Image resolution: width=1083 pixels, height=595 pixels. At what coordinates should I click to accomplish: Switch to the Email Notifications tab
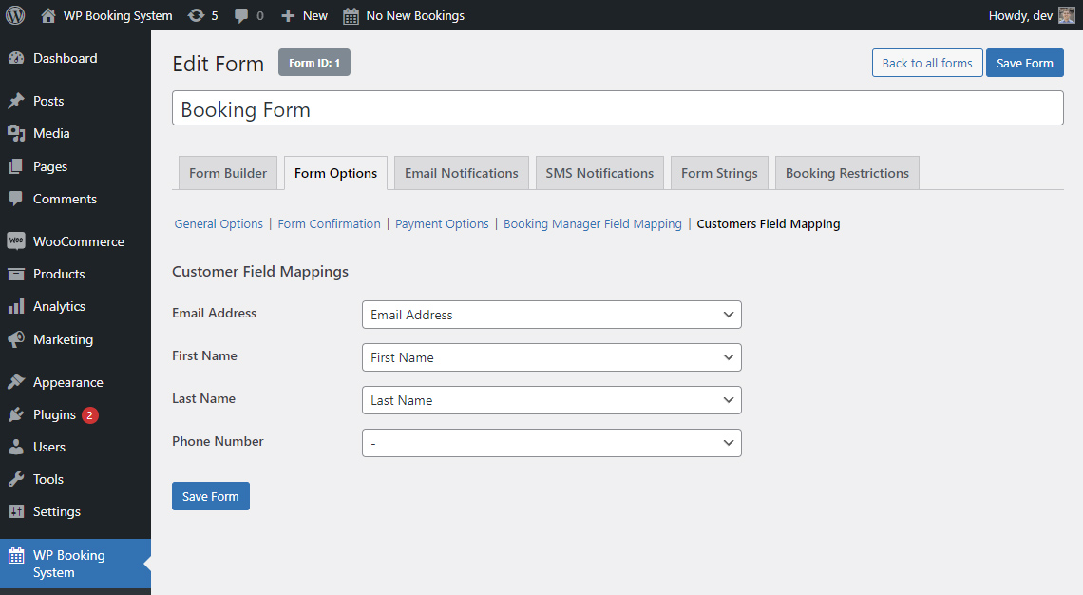point(461,172)
